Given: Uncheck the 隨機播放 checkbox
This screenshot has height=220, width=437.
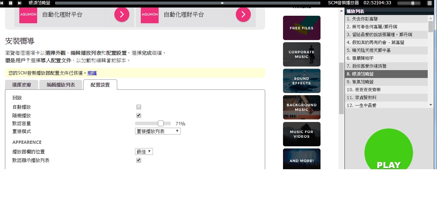Looking at the screenshot, I should point(139,115).
